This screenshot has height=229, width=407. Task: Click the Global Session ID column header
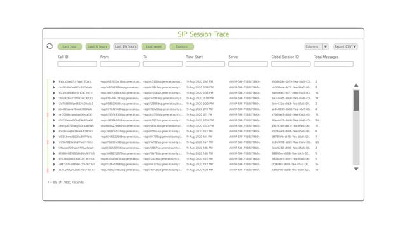tap(285, 57)
